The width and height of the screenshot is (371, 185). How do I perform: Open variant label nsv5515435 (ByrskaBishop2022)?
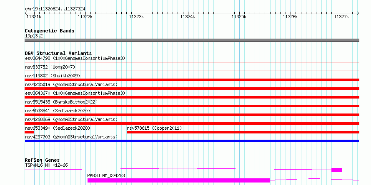(x=61, y=102)
